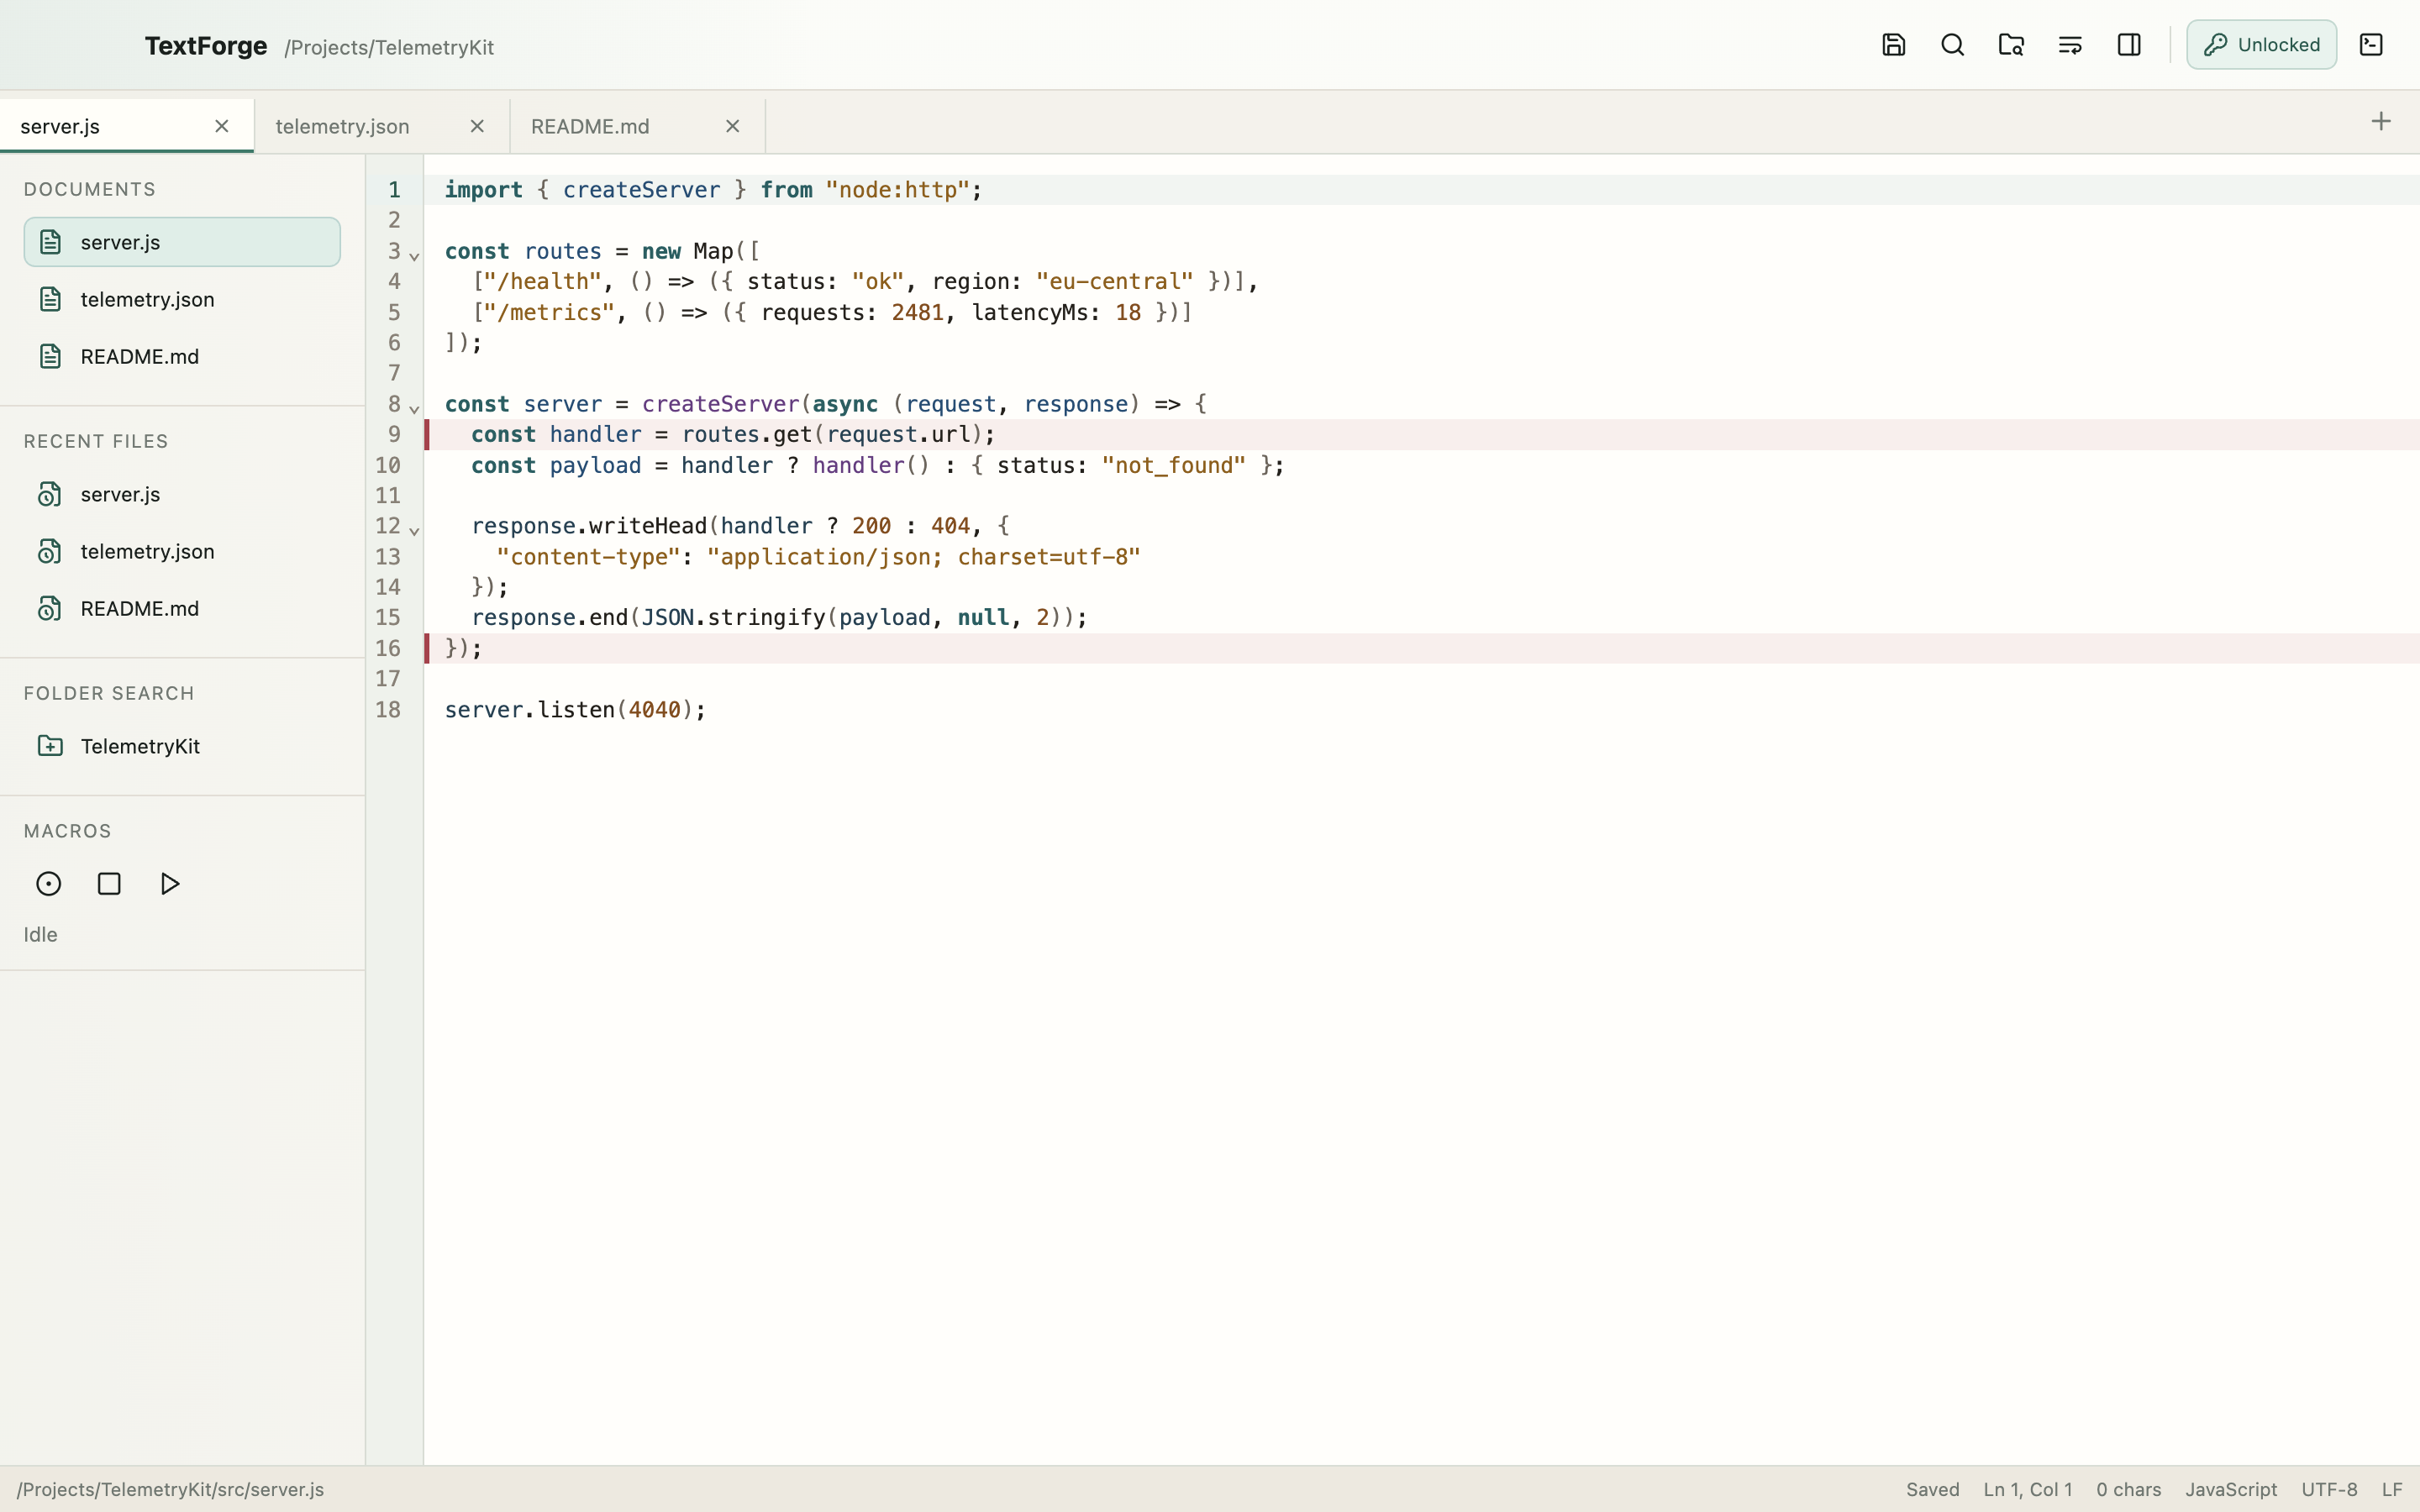Click "content-type" key on line 13
2420x1512 pixels.
point(588,556)
